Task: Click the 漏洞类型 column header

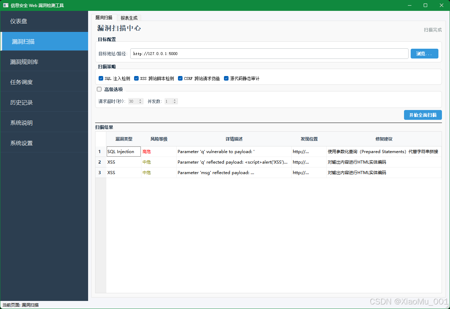Action: pyautogui.click(x=124, y=139)
